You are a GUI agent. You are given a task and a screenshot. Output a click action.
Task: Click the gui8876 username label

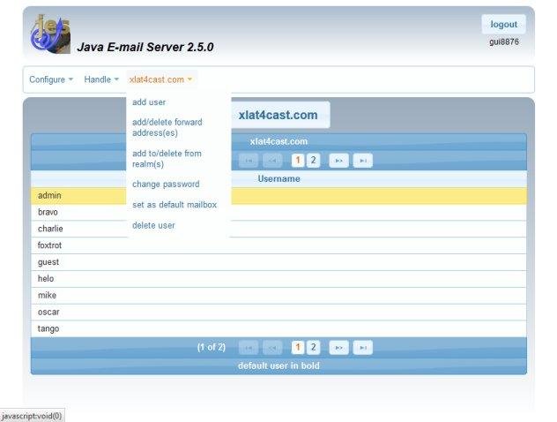504,41
